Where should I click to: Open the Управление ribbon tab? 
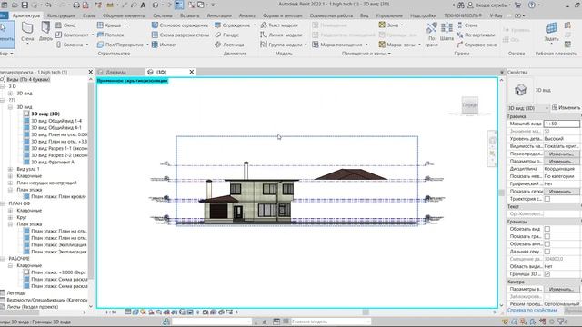389,15
